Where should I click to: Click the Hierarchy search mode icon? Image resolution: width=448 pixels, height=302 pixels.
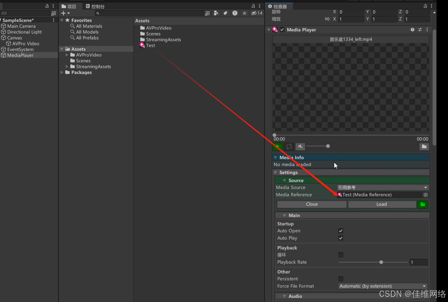(x=53, y=13)
